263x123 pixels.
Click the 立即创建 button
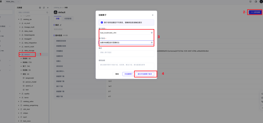(255, 12)
